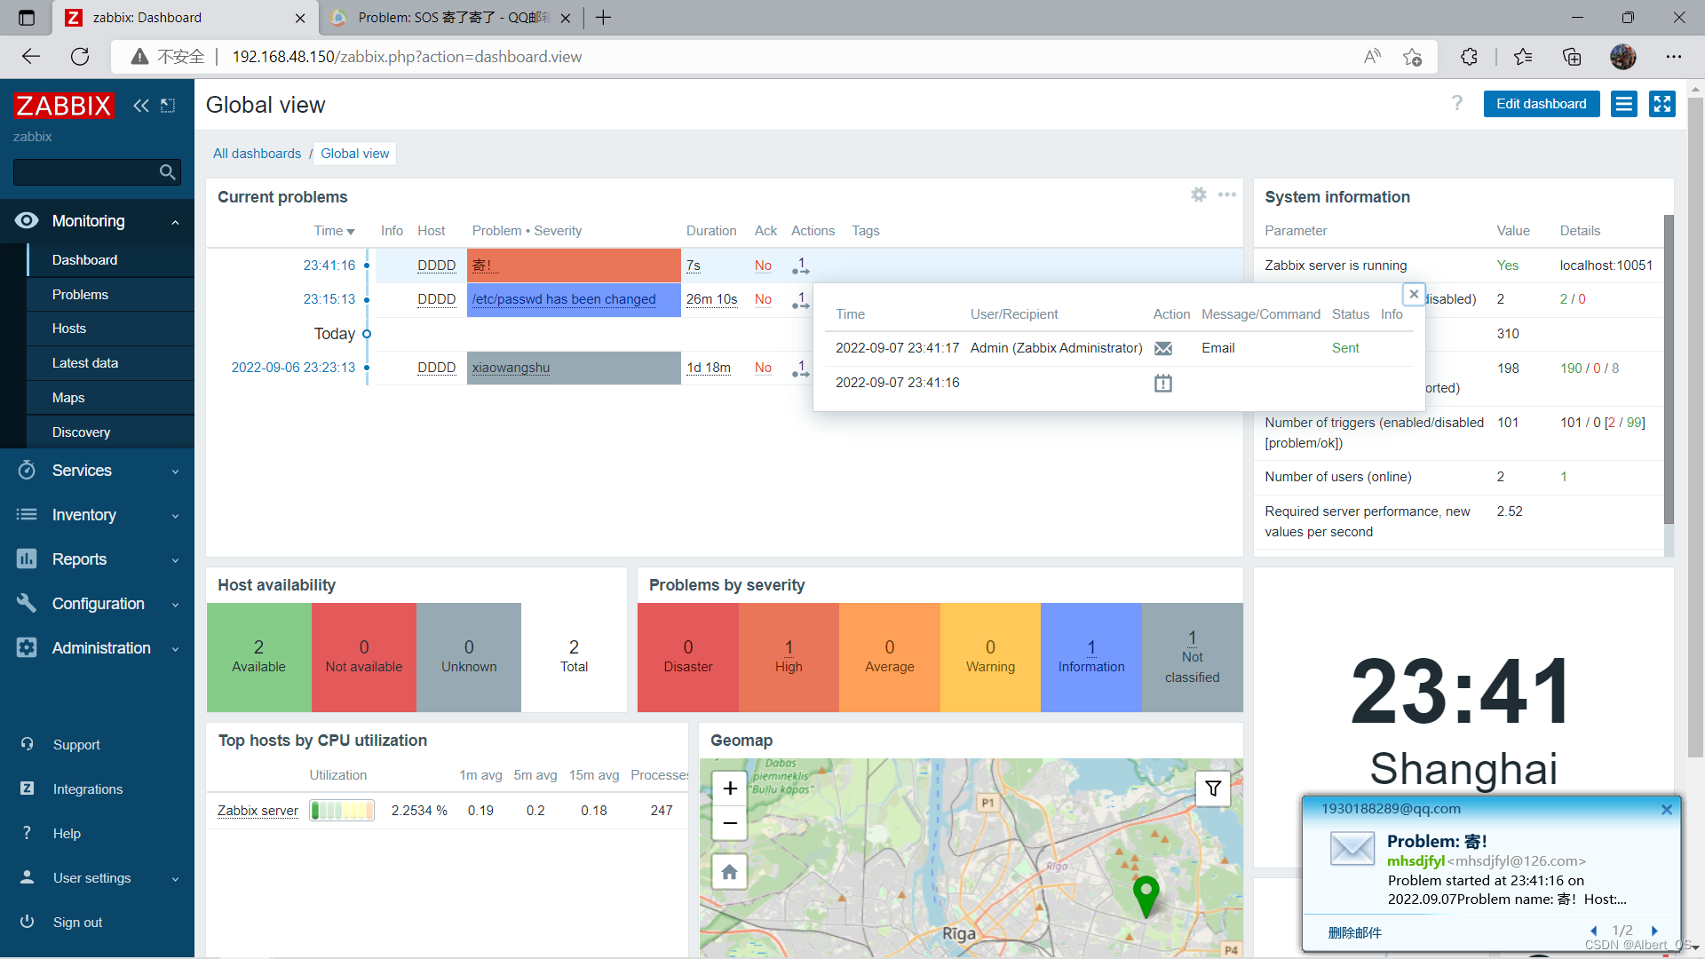The height and width of the screenshot is (959, 1705).
Task: Open the 2022-09-06 23:23:13 problem time link
Action: pyautogui.click(x=293, y=368)
